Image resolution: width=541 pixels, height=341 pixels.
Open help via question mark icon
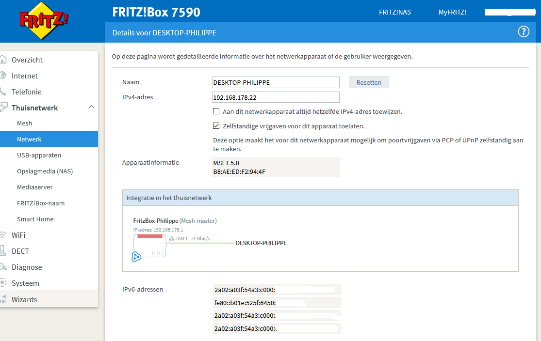tap(524, 32)
